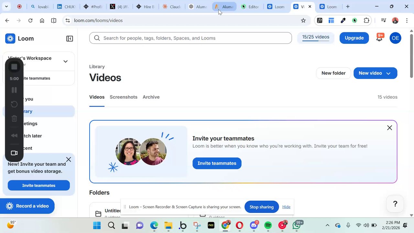Open the media controls icon in toolbar
This screenshot has width=414, height=233.
pyautogui.click(x=384, y=20)
